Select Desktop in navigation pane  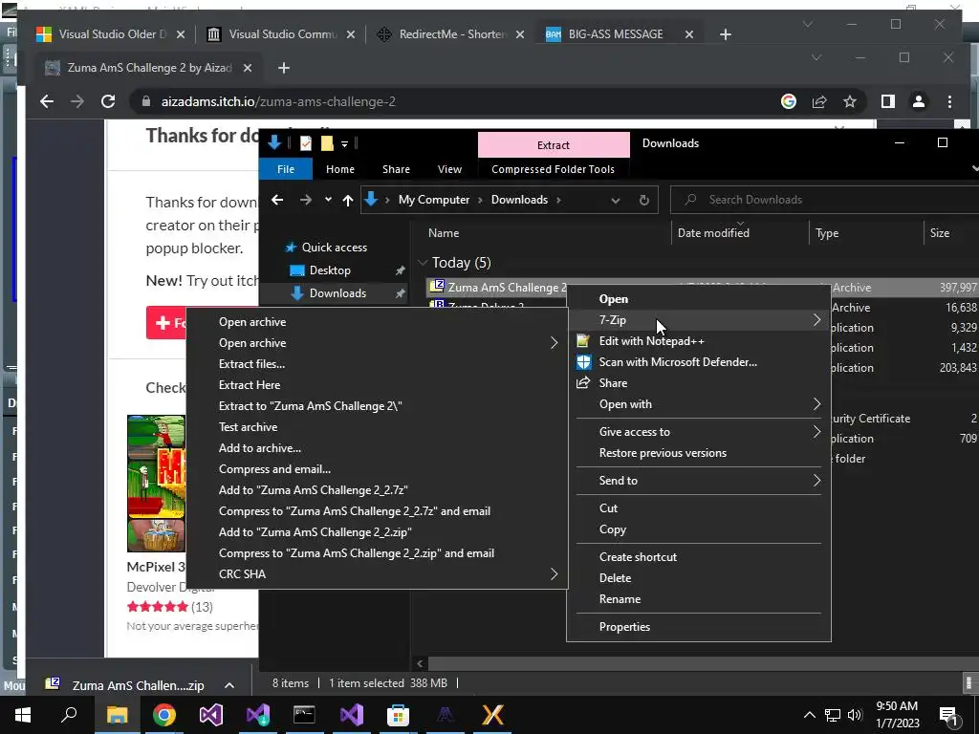[330, 270]
